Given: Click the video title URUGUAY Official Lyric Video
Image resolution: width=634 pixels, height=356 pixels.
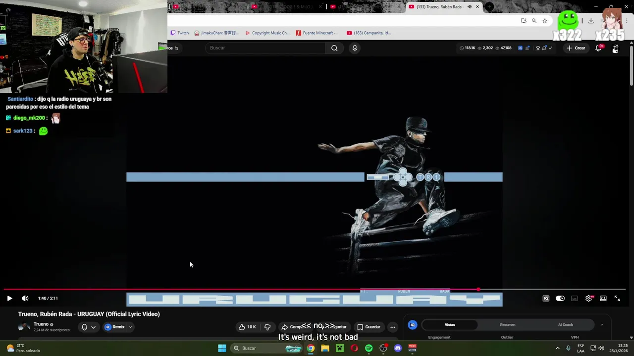Looking at the screenshot, I should pos(89,314).
